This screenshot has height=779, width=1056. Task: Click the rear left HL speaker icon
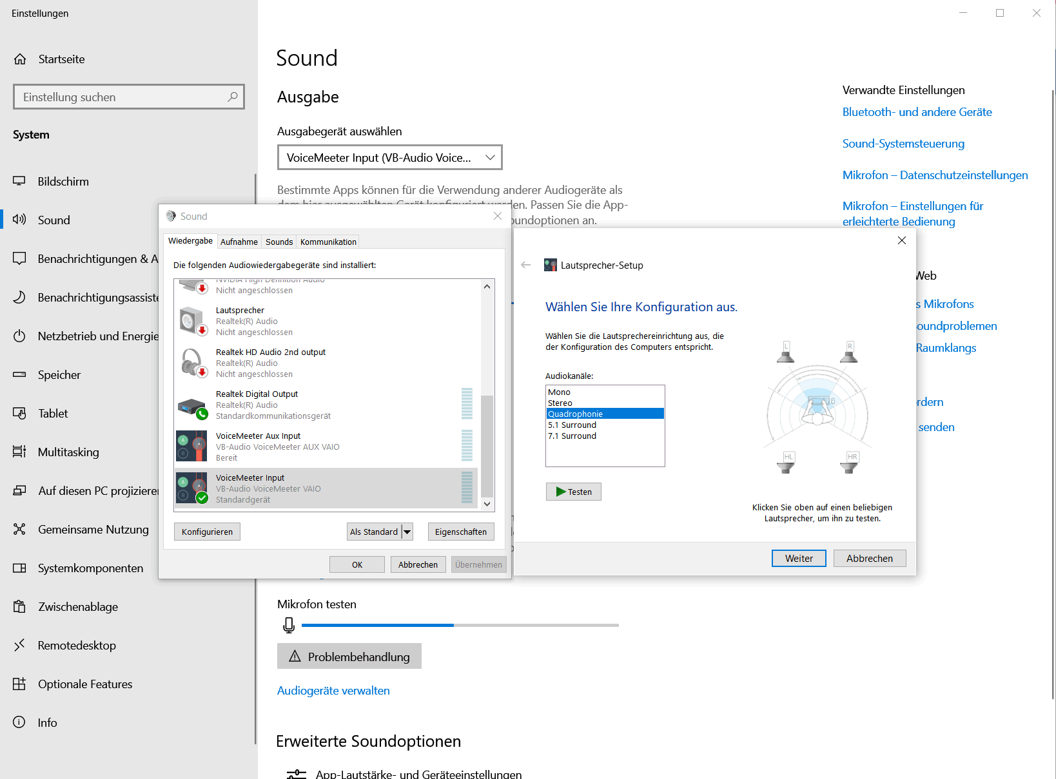787,463
